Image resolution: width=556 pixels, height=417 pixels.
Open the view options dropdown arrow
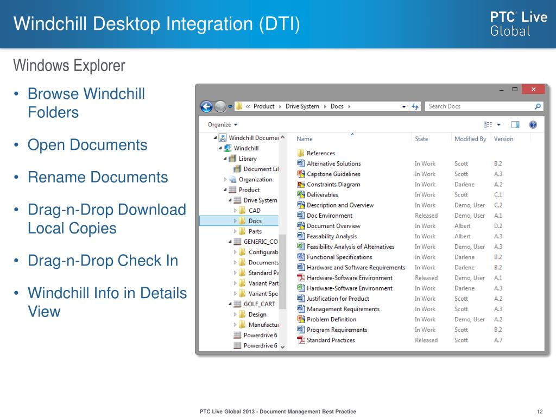pos(498,124)
